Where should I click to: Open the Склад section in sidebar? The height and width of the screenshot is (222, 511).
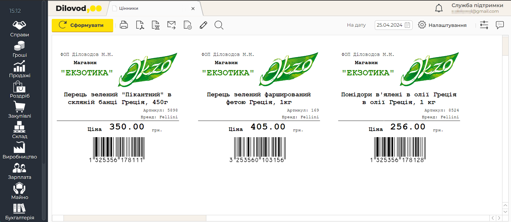coord(20,130)
